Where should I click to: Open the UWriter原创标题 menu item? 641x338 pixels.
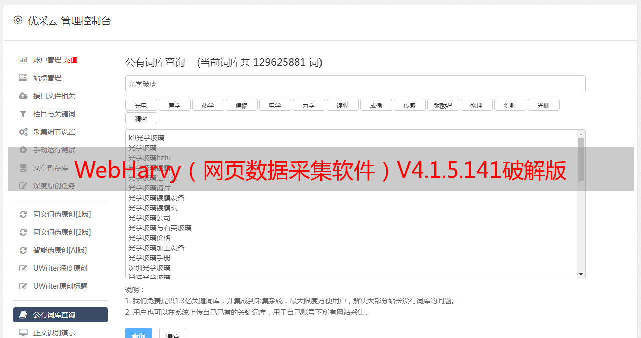(60, 286)
